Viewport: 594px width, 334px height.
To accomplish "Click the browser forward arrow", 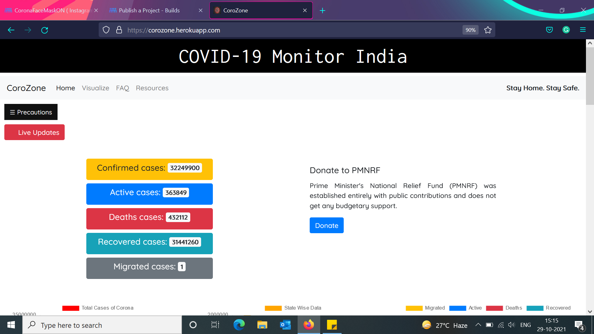I will [x=28, y=30].
